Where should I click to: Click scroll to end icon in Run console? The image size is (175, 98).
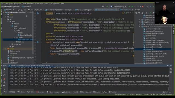(171, 72)
